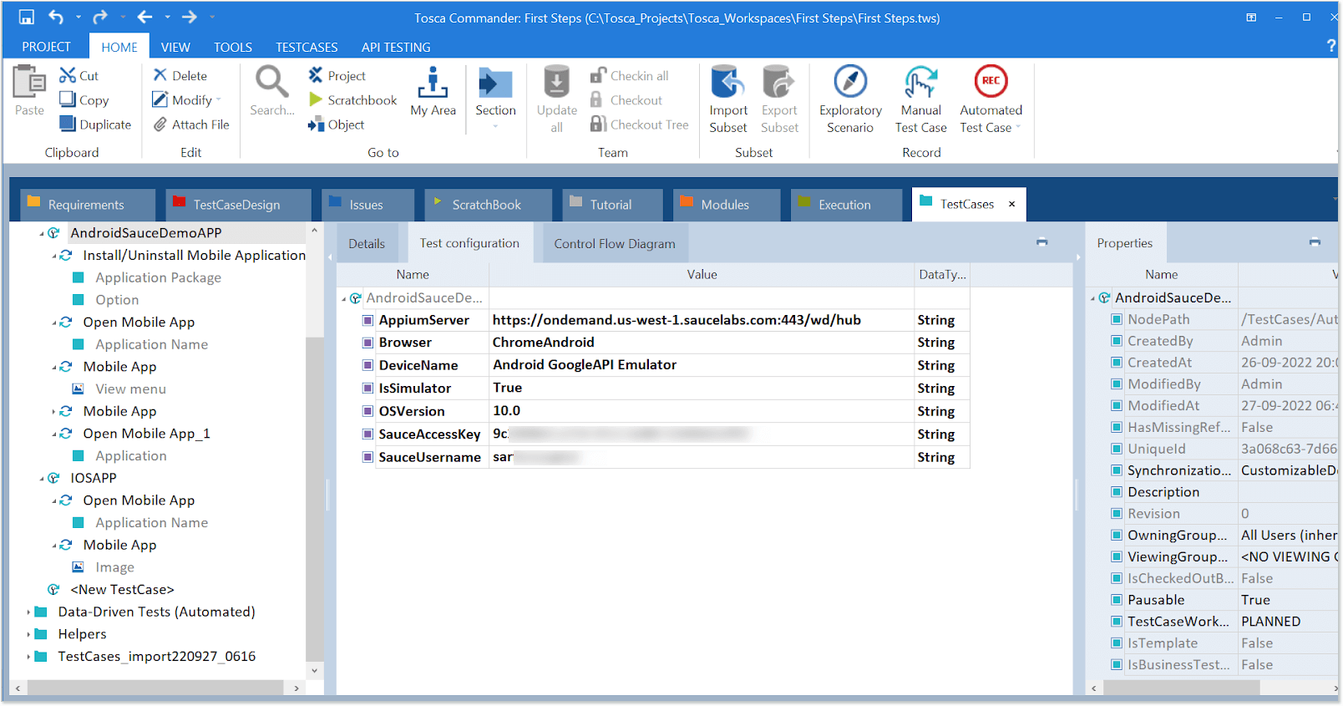Click the tree panel horizontal scrollbar
This screenshot has height=706, width=1343.
(x=155, y=688)
